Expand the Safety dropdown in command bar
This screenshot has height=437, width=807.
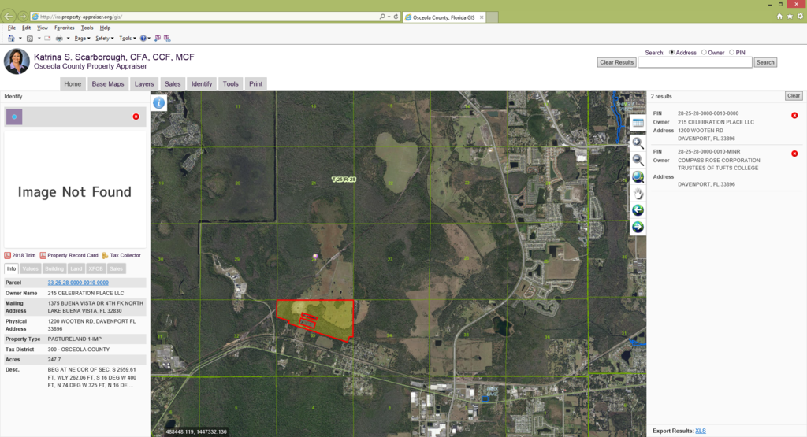pos(104,38)
